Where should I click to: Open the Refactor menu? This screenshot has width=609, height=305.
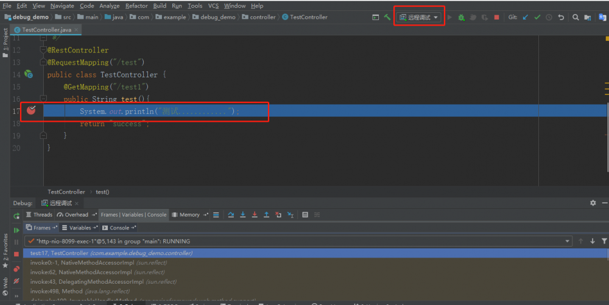click(136, 6)
